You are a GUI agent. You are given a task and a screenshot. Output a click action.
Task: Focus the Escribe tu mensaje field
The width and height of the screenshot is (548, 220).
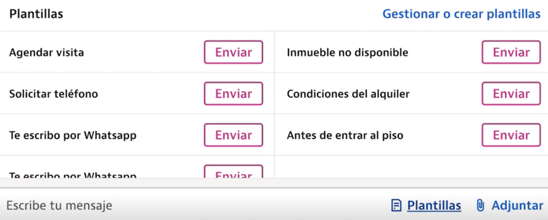point(196,205)
